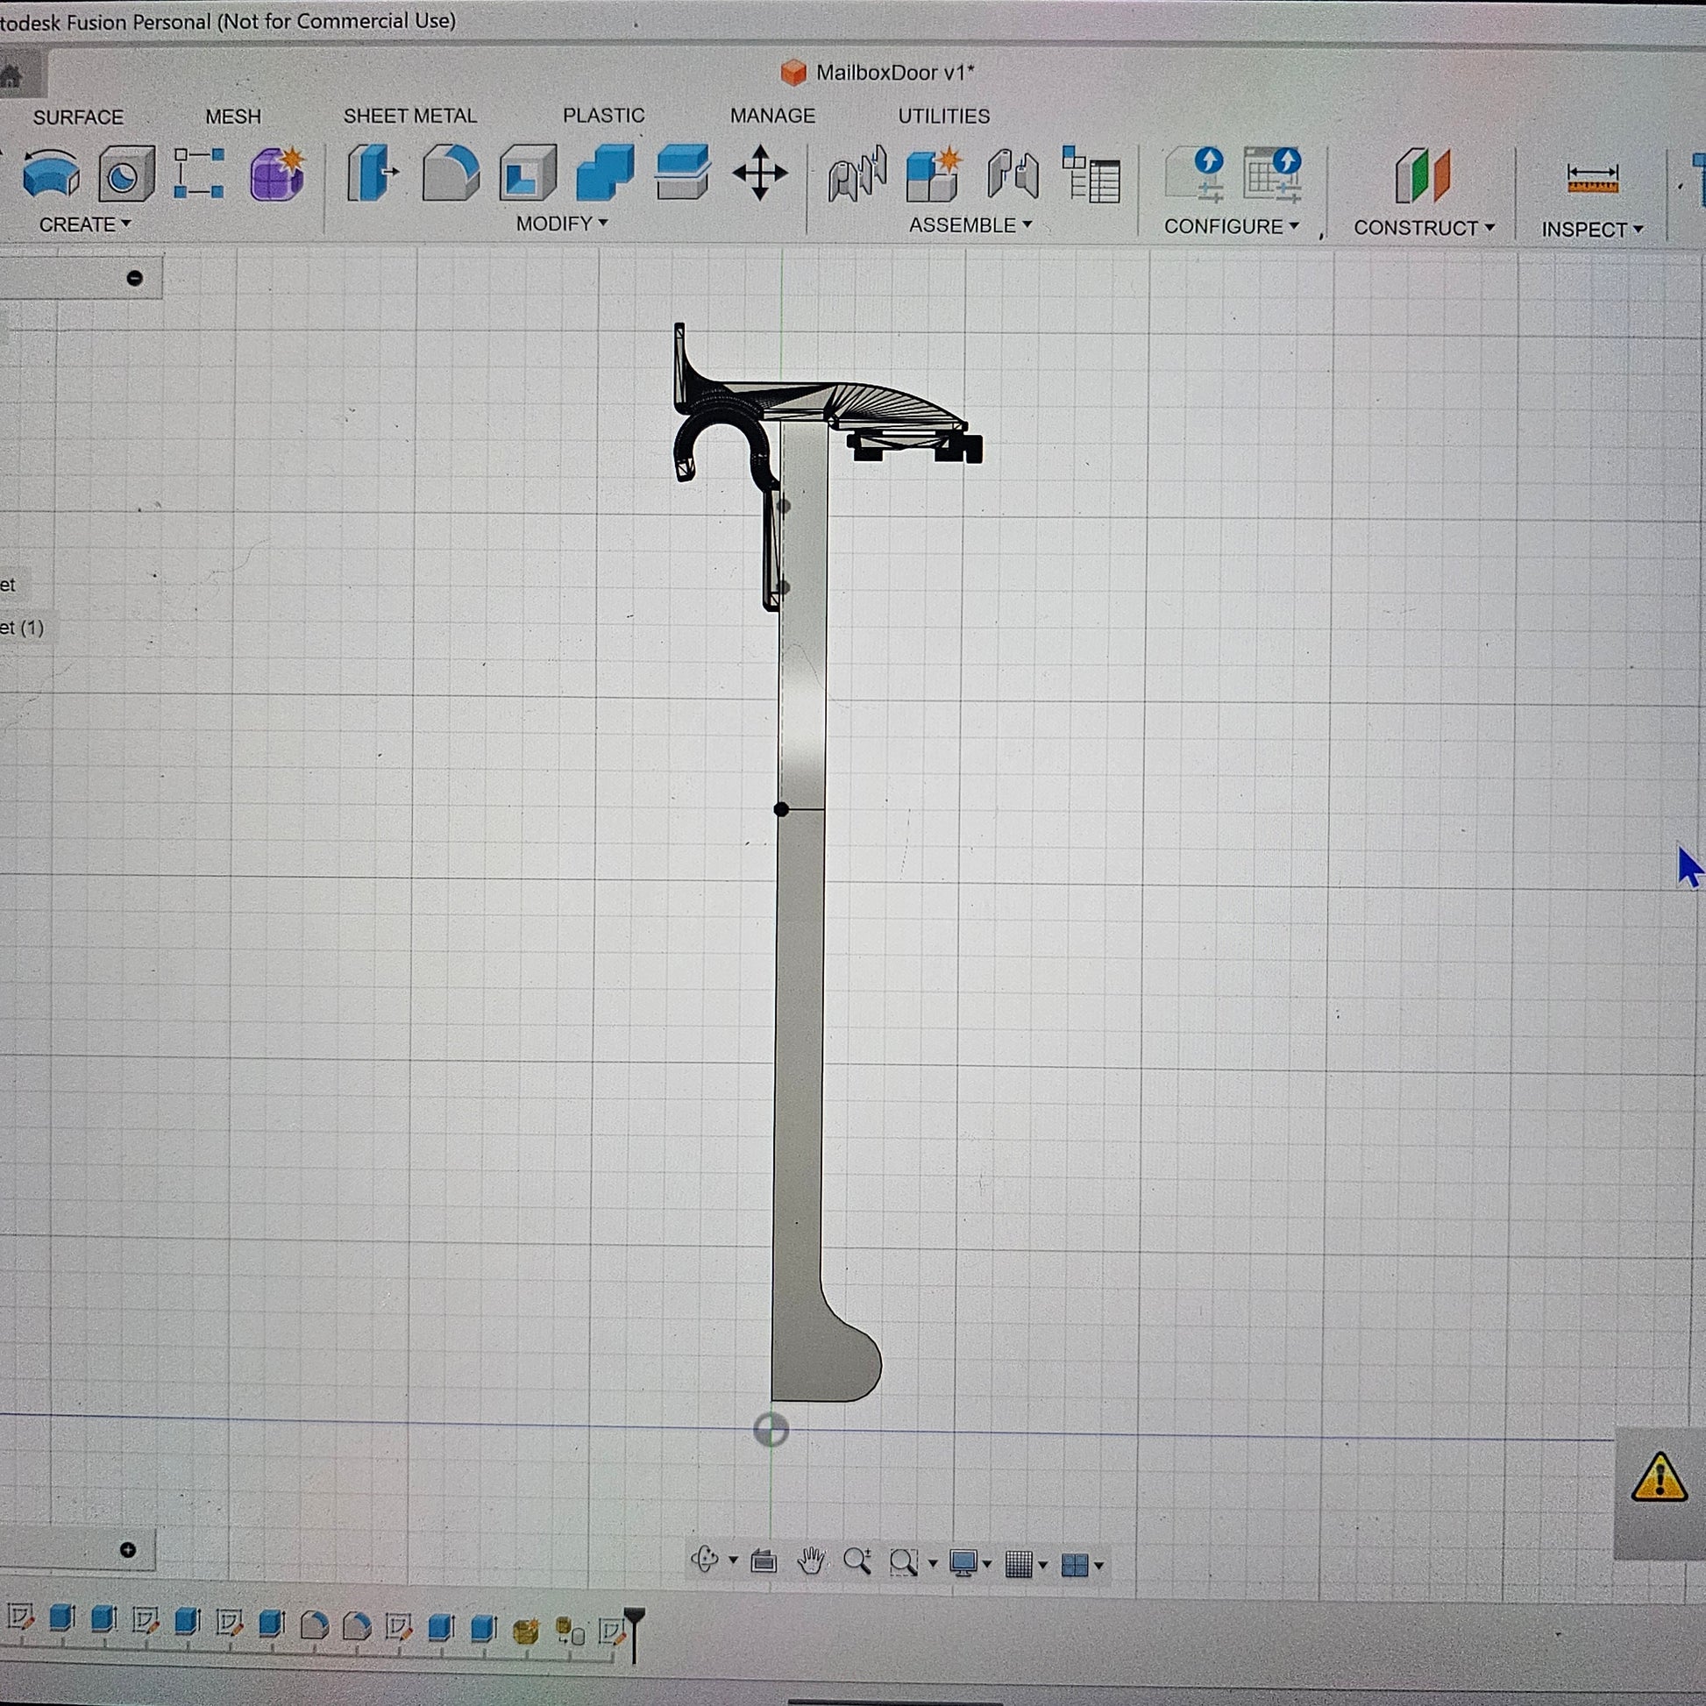The width and height of the screenshot is (1706, 1706).
Task: Collapse the browser panel minus button
Action: click(x=134, y=279)
